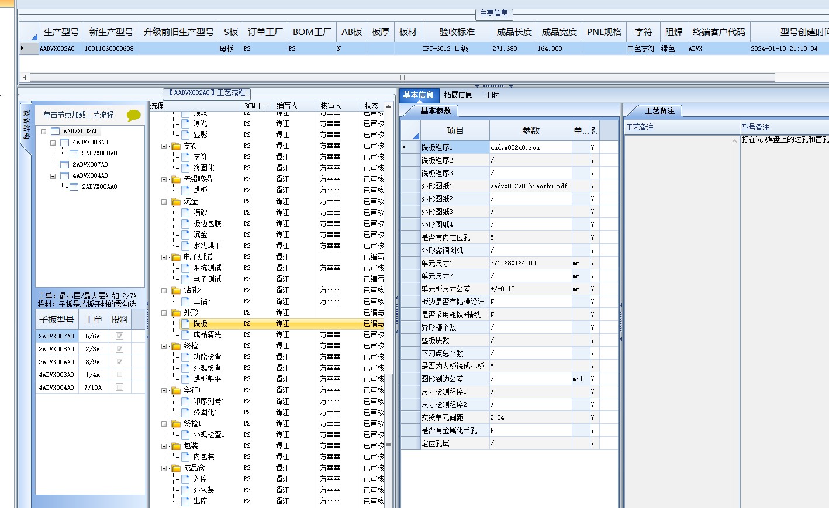Click the document icon of 曝光 step
This screenshot has height=508, width=829.
pyautogui.click(x=185, y=124)
